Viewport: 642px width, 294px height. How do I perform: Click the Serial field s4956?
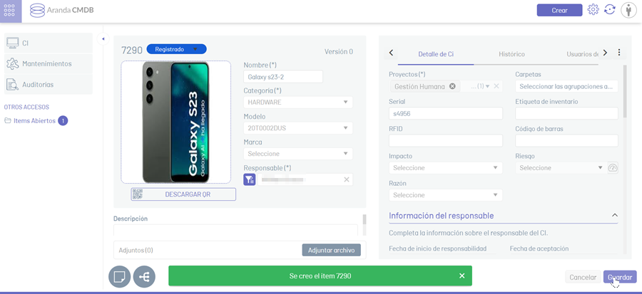(x=445, y=113)
